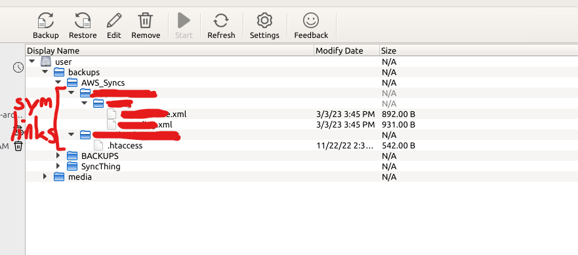Select the AWS_Syncs folder name
578x255 pixels.
click(x=103, y=82)
